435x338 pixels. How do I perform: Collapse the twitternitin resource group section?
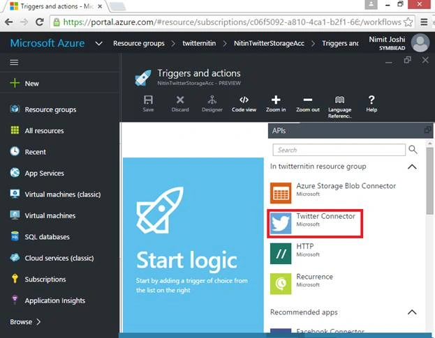click(412, 167)
